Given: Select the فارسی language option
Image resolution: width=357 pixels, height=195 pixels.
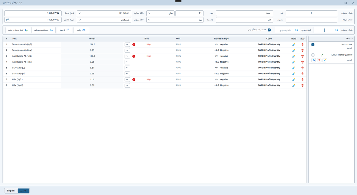Looking at the screenshot, I should (x=23, y=191).
